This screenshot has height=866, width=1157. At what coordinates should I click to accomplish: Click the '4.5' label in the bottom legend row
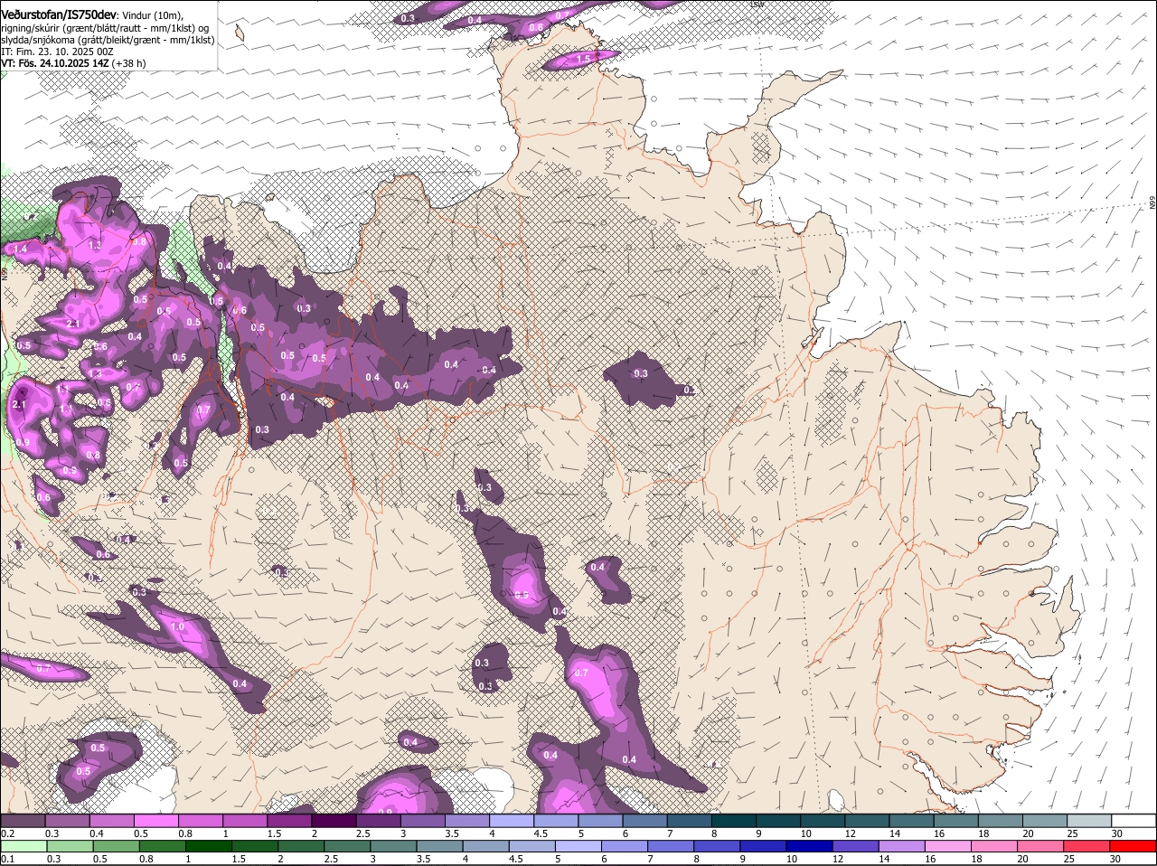coord(515,859)
